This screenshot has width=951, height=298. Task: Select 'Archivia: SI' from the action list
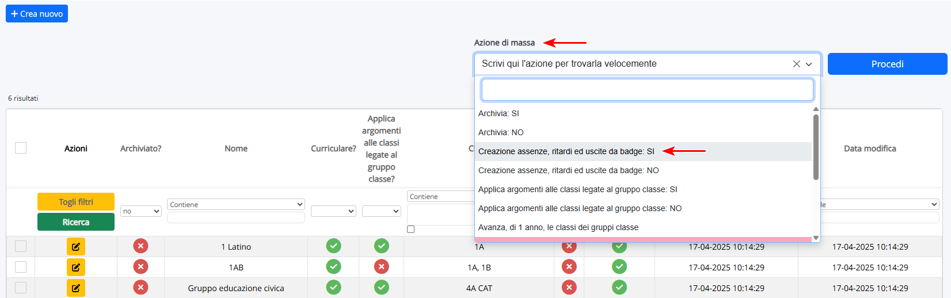click(x=499, y=113)
